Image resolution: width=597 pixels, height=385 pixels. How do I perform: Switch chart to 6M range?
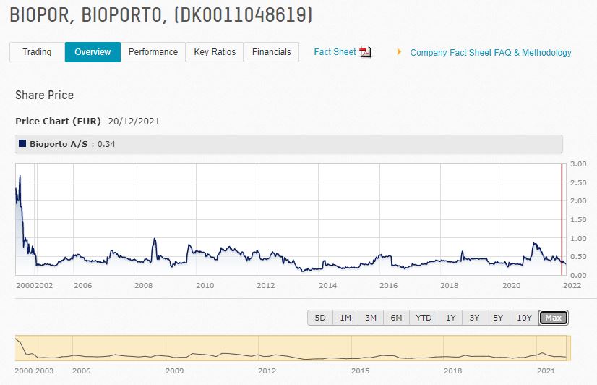coord(396,318)
